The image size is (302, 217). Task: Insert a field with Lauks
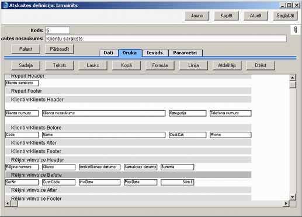93,65
